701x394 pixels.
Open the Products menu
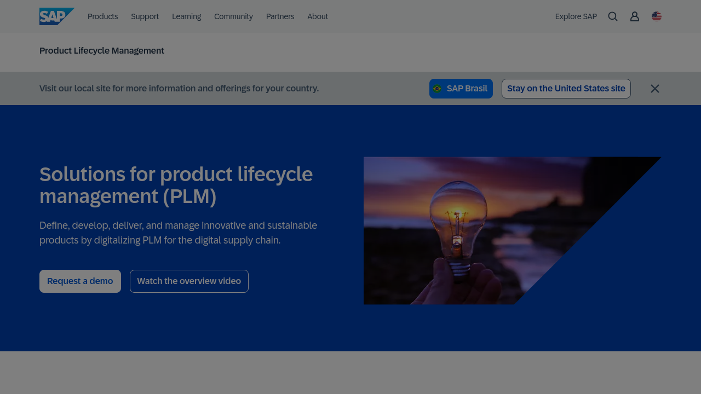pyautogui.click(x=102, y=16)
